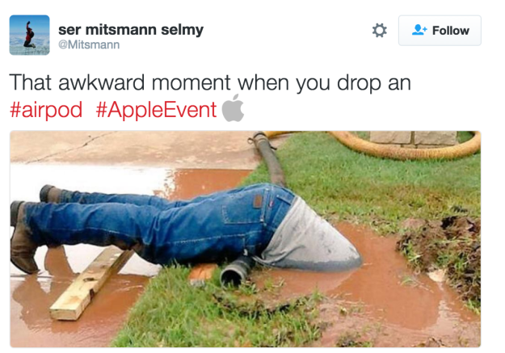Viewport: 505px width, 353px height.
Task: Open the #airpod hashtag
Action: 46,110
